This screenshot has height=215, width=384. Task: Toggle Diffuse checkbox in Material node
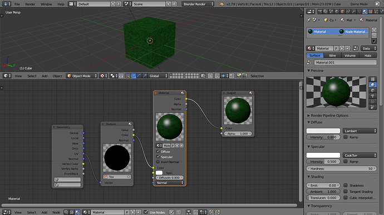(158, 152)
